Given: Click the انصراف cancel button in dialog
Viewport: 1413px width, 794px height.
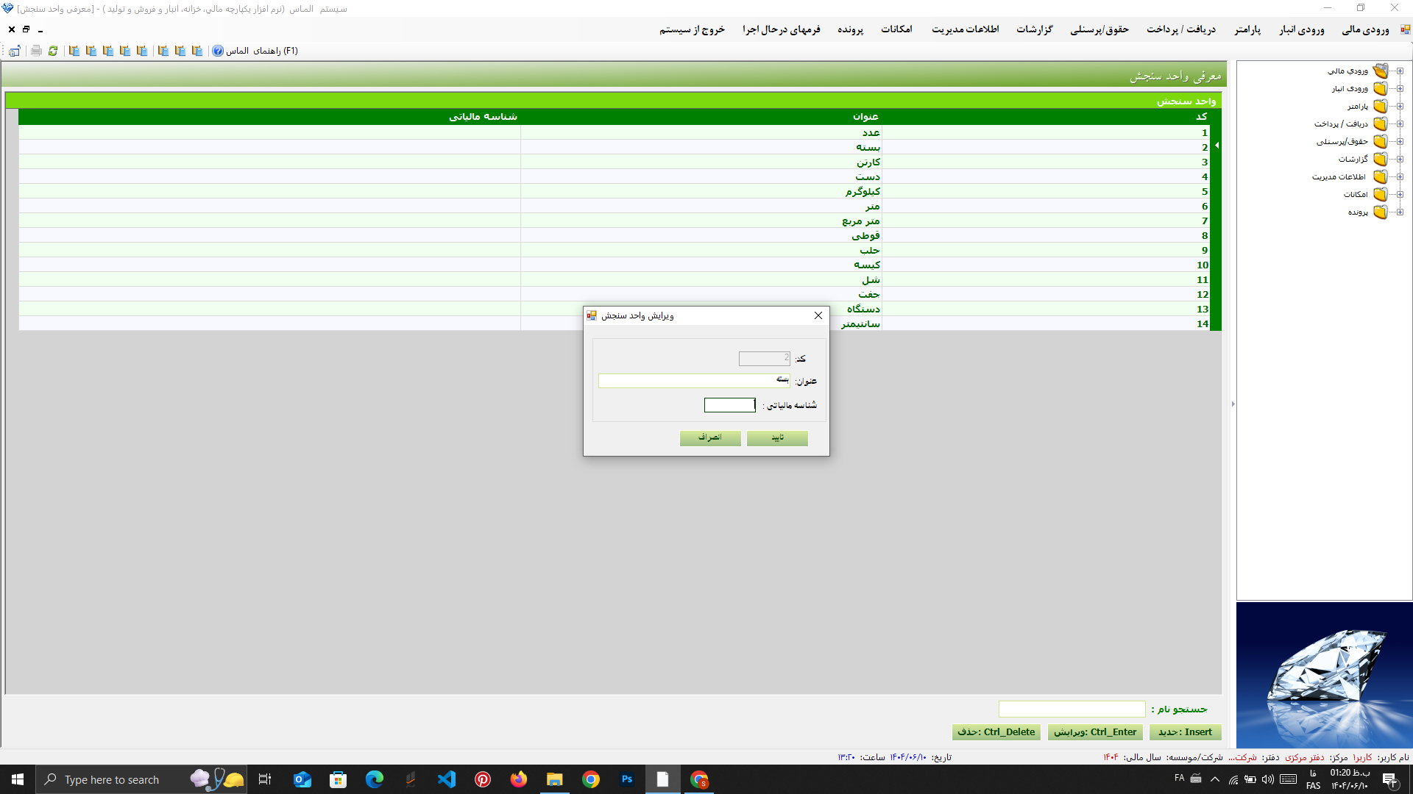Looking at the screenshot, I should click(x=709, y=438).
